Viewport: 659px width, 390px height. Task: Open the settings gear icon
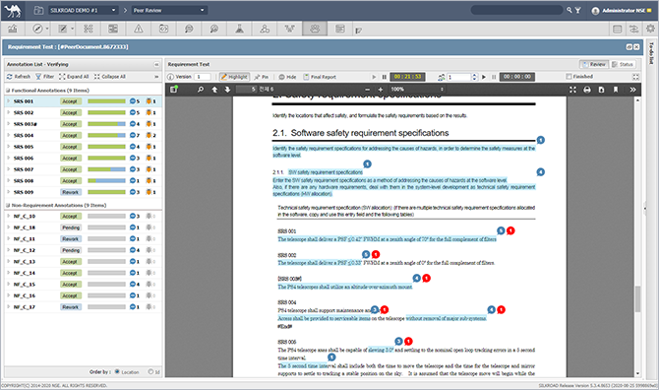(650, 29)
